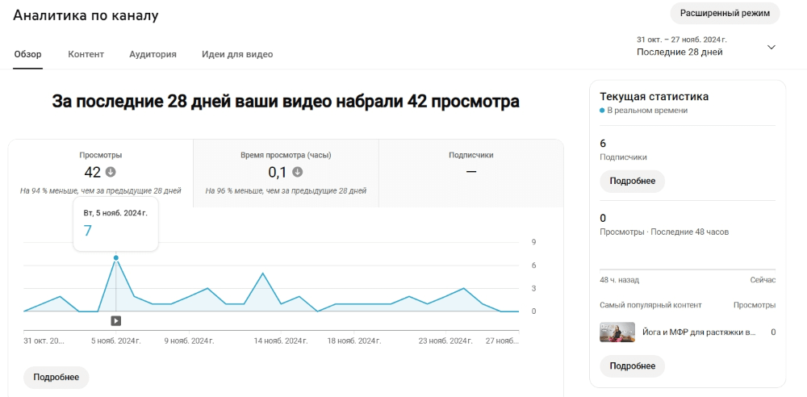Open the 'Йога и МФР для растяжки' video link
This screenshot has height=397, width=807.
pyautogui.click(x=700, y=332)
